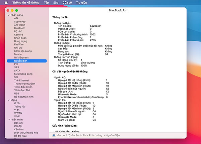Click Nguồn điện in path bar
The width and height of the screenshot is (201, 144).
(113, 135)
